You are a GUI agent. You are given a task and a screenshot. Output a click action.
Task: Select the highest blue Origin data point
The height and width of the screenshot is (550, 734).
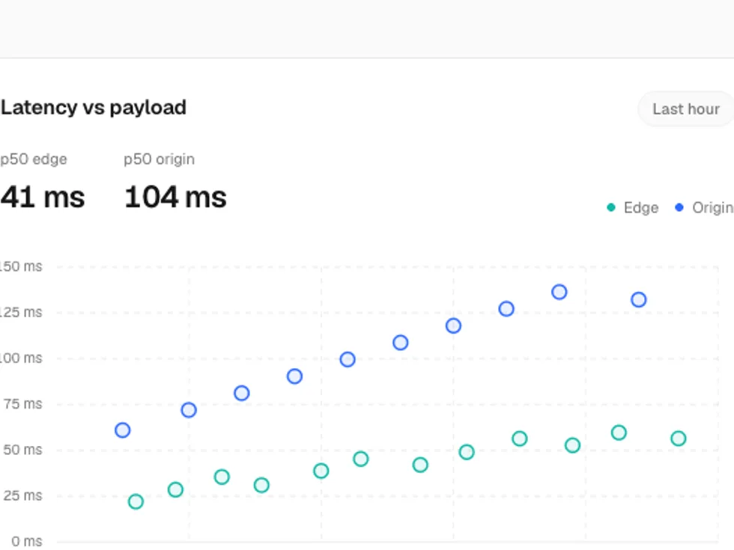click(559, 293)
